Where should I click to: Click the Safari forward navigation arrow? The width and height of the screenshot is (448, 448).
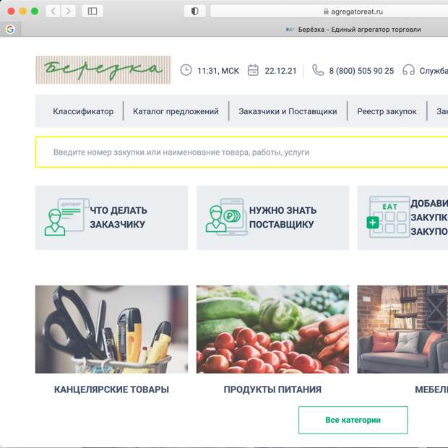(x=69, y=12)
